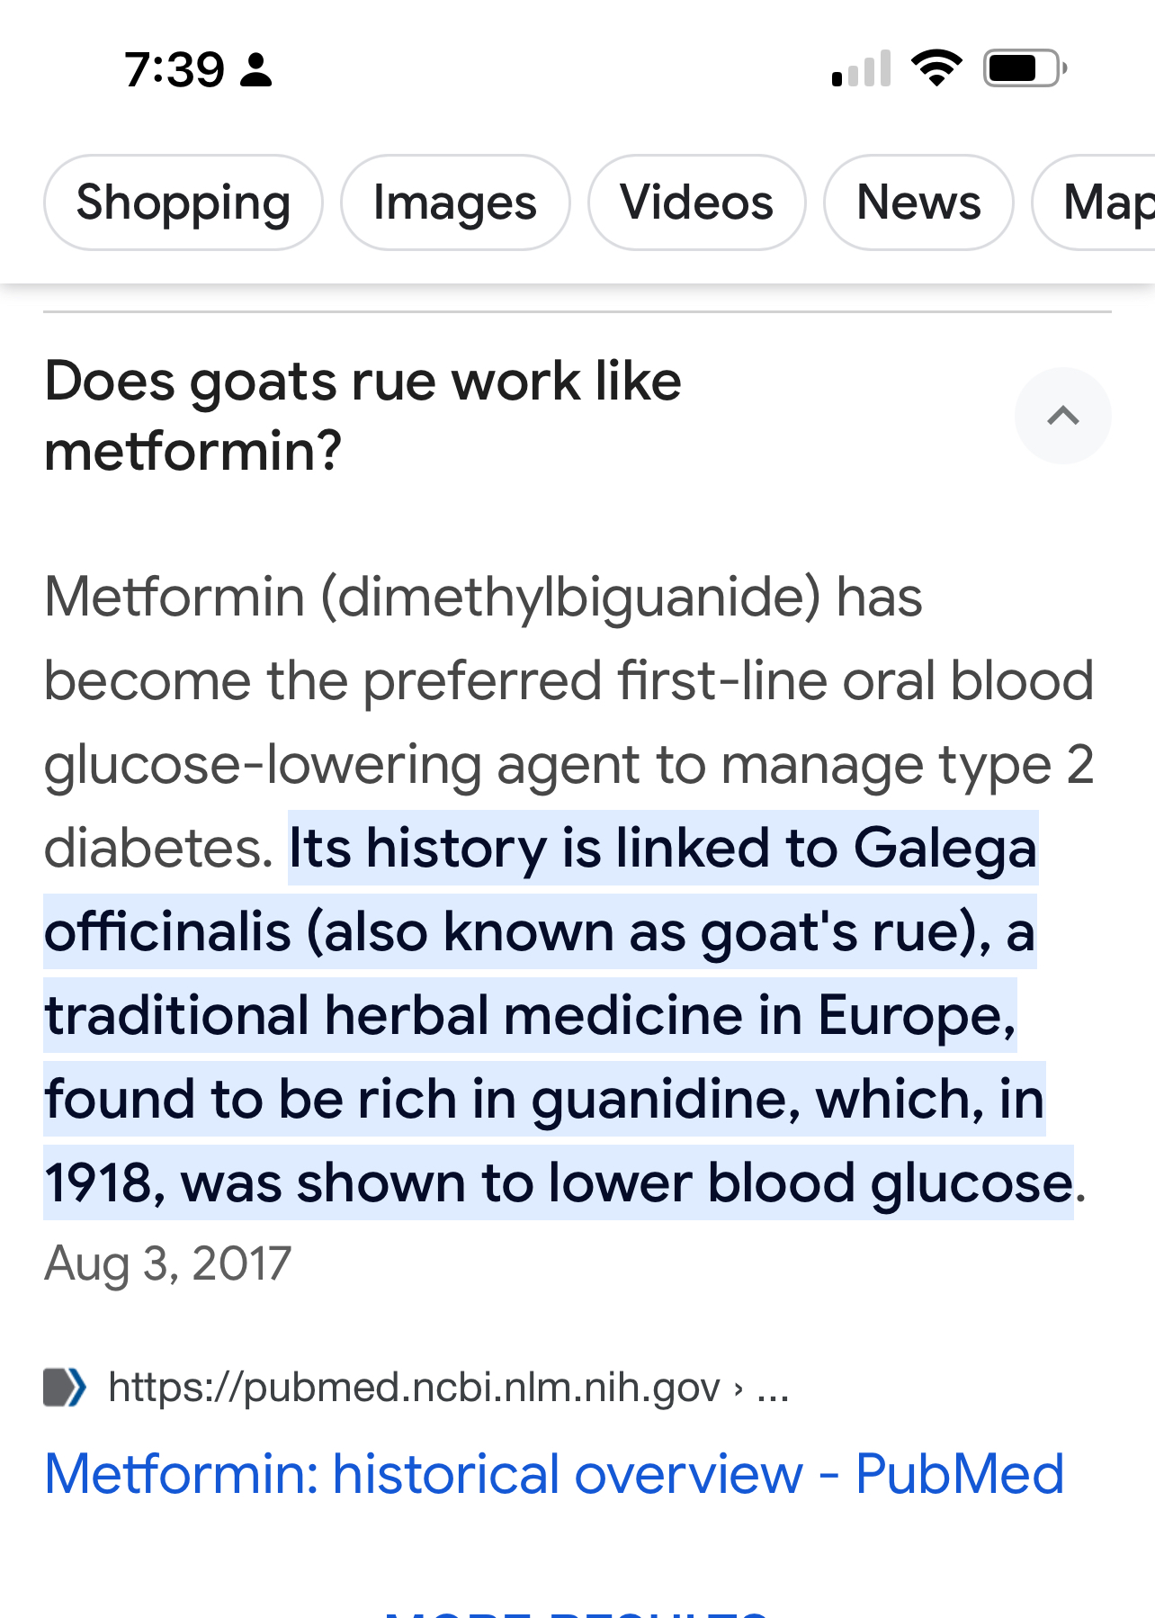Tap the Wi-Fi status icon
Image resolution: width=1155 pixels, height=1618 pixels.
pyautogui.click(x=936, y=68)
